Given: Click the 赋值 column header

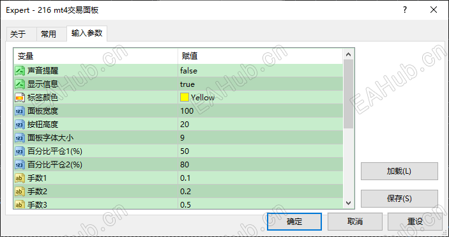Looking at the screenshot, I should 261,56.
